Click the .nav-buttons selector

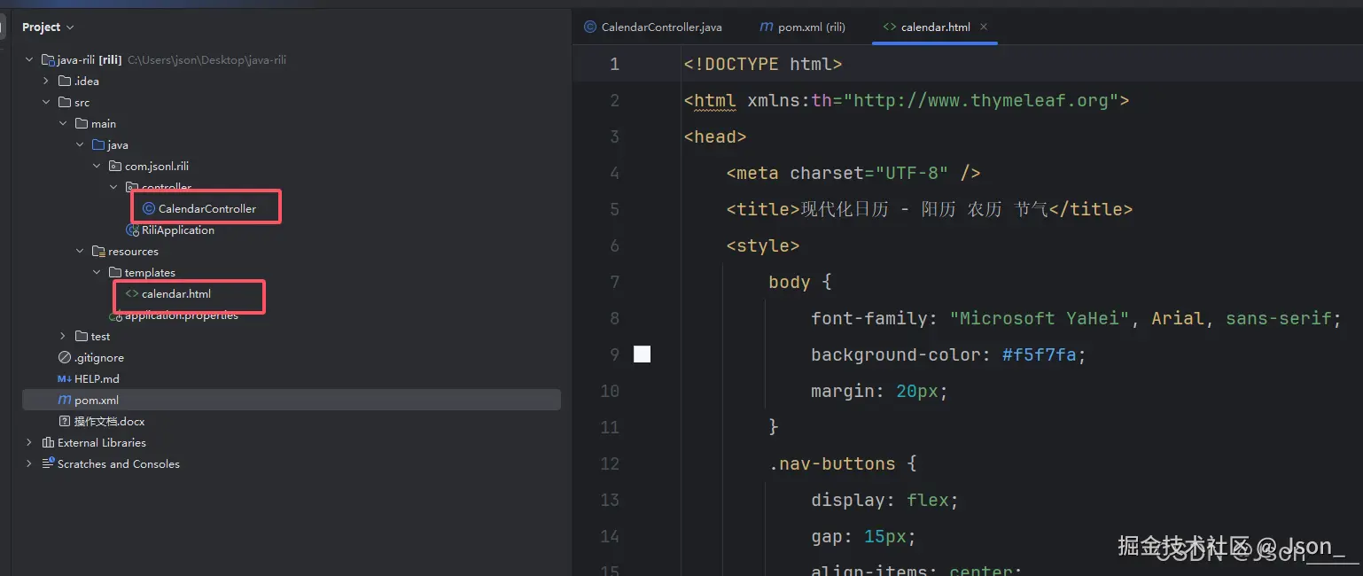[x=832, y=463]
